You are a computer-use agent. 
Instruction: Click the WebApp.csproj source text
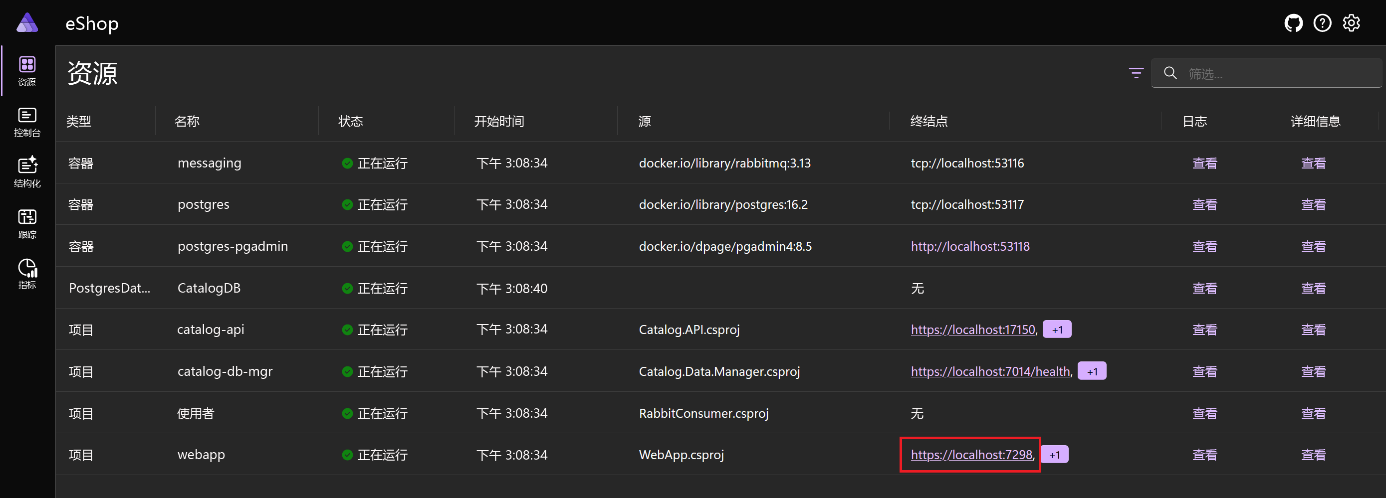681,455
